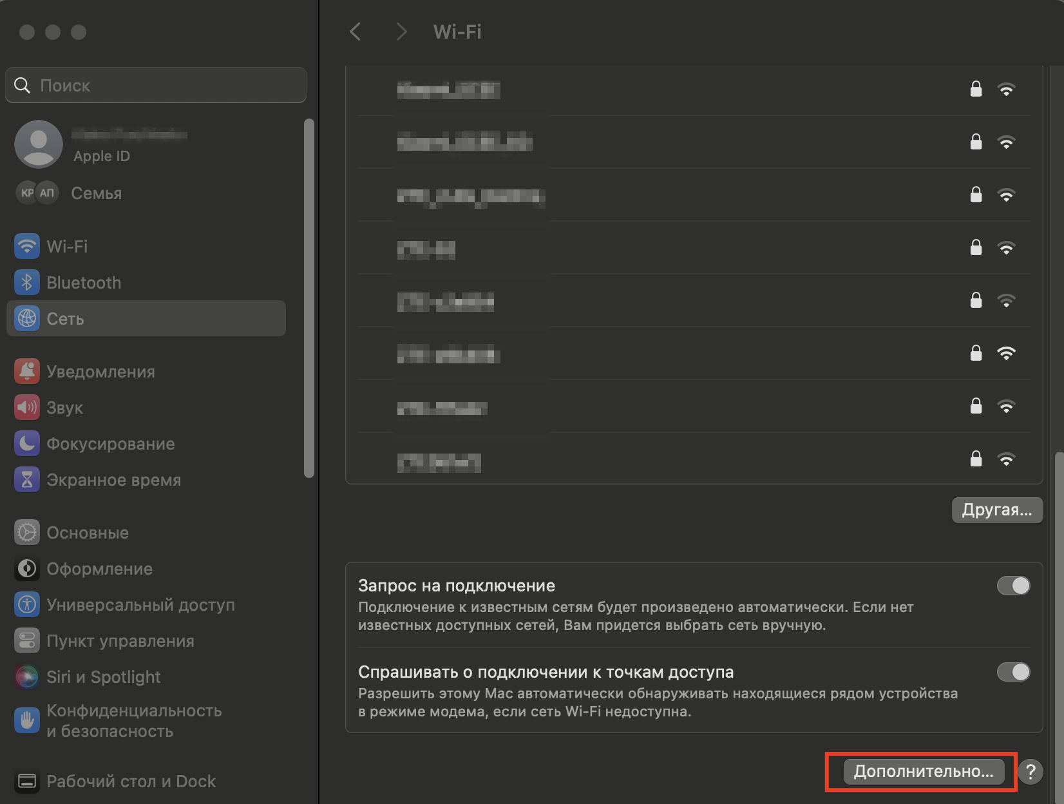Open the Apple ID account avatar
Screen dimensions: 1064x804
[x=39, y=144]
